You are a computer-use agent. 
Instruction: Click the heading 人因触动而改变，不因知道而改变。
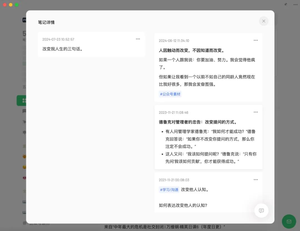tap(191, 50)
